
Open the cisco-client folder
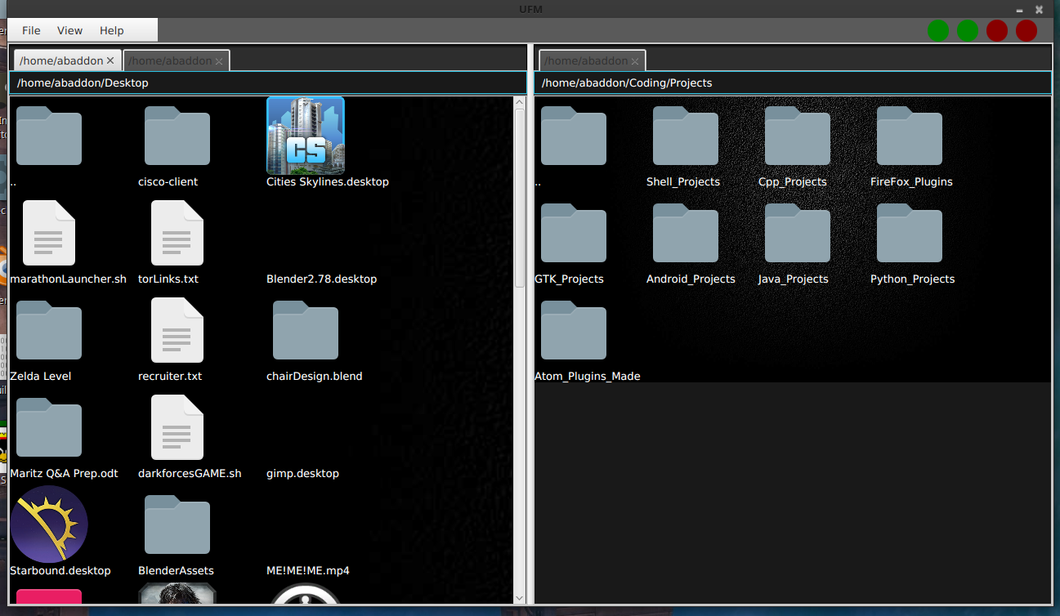click(x=177, y=136)
